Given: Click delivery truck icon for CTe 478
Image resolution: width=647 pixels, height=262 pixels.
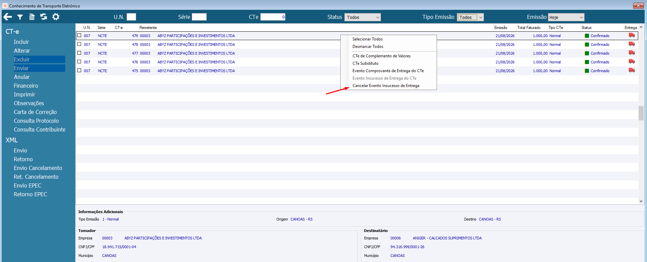Looking at the screenshot, I should [x=631, y=44].
